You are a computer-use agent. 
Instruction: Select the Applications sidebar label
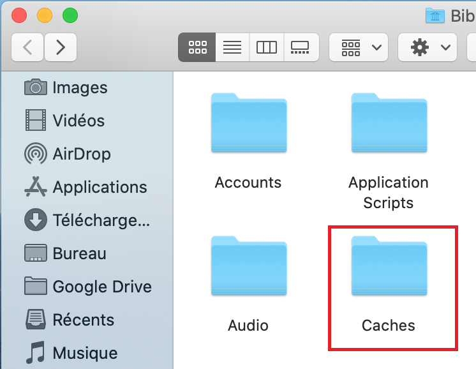coord(100,187)
